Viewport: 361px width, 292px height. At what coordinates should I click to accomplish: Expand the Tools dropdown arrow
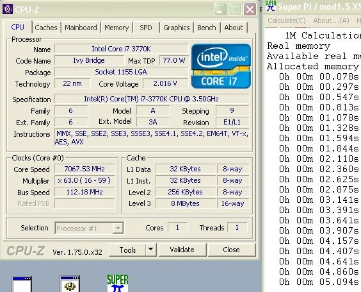point(151,250)
